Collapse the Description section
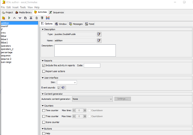This screenshot has height=135, width=193. 43,29
